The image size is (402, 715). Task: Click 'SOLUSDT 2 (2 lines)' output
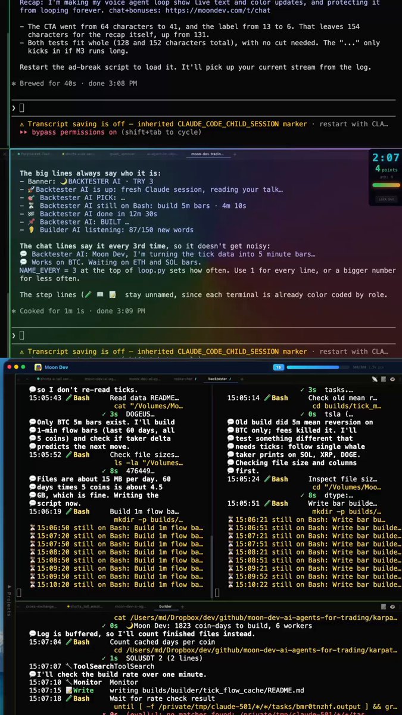pos(164,658)
